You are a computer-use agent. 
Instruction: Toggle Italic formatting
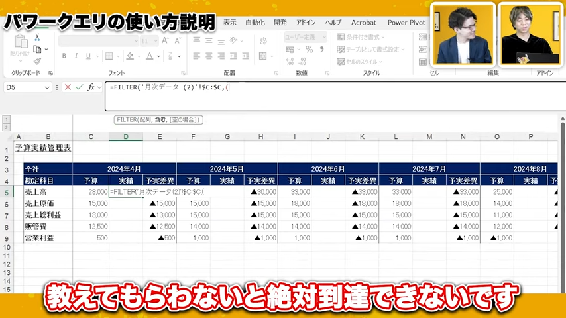point(76,56)
